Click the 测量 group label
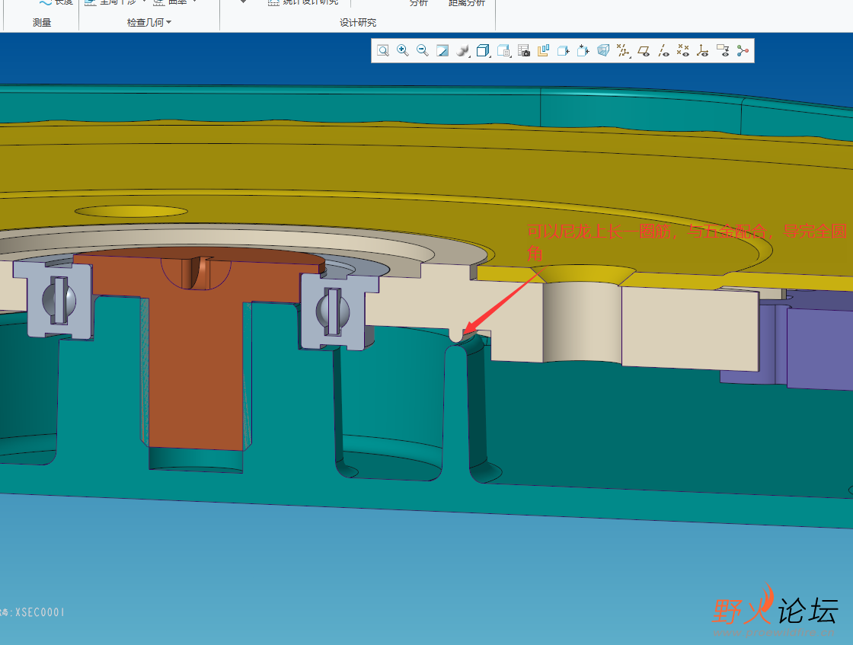Screen dimensions: 853x645 tap(42, 22)
